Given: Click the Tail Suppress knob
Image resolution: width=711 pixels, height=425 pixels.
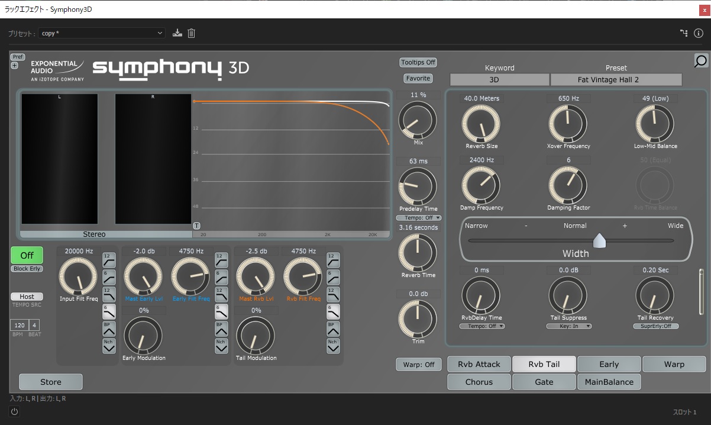Looking at the screenshot, I should (568, 295).
